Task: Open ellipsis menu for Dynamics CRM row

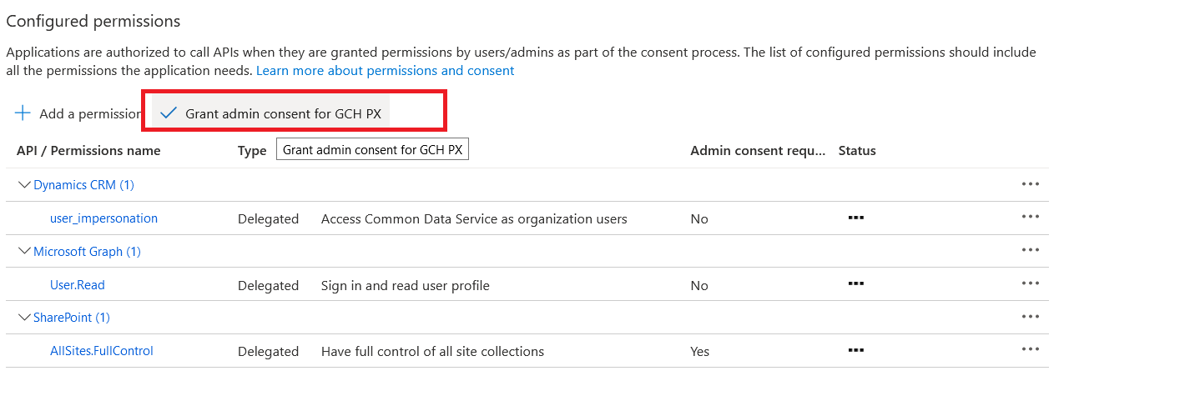Action: 1031,184
